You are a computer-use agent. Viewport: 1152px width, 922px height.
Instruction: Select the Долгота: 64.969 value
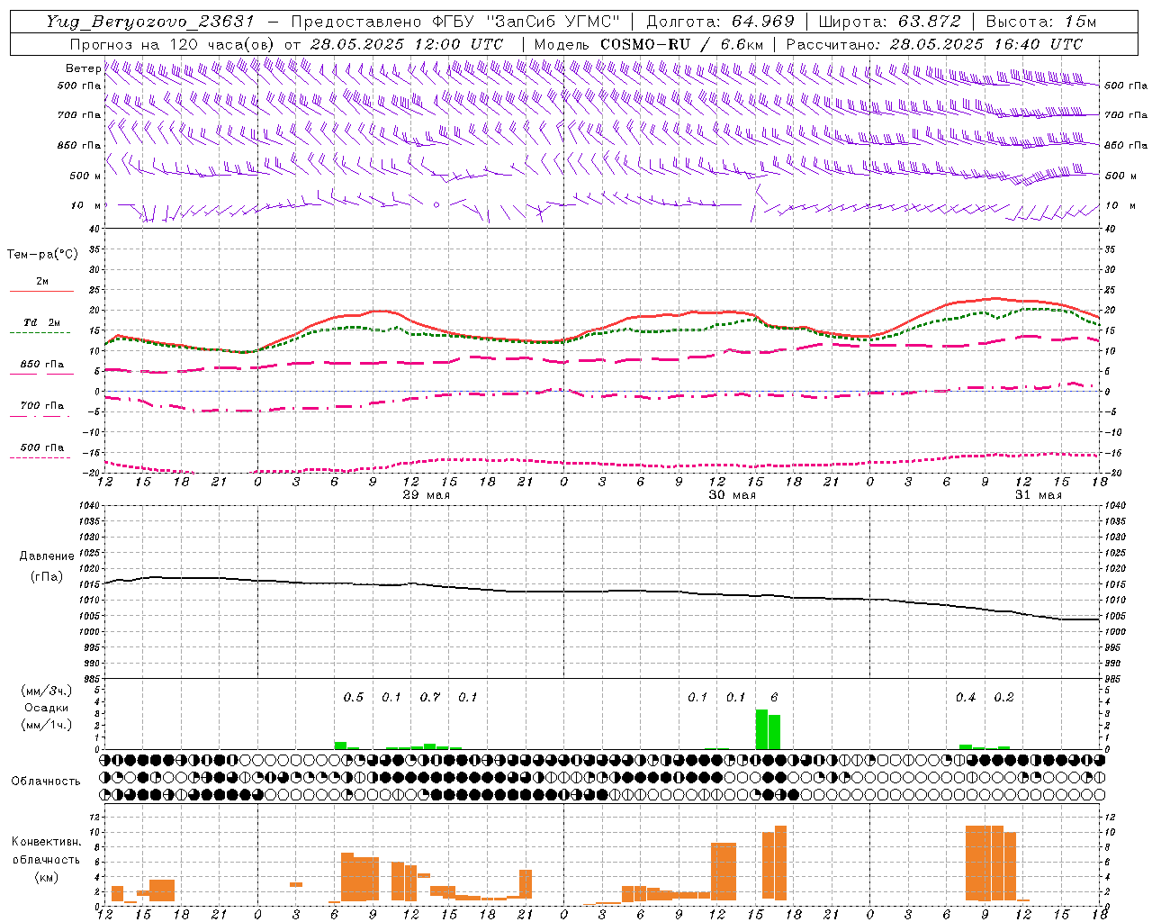(x=720, y=22)
